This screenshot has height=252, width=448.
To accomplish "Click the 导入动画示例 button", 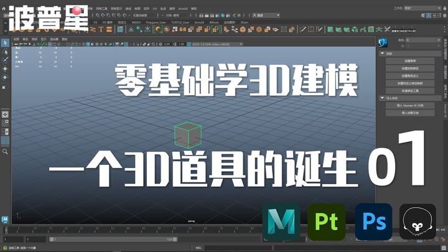I will [x=410, y=113].
